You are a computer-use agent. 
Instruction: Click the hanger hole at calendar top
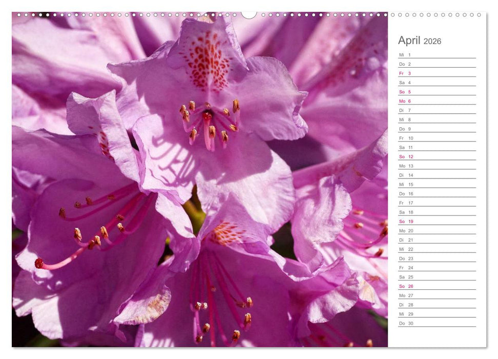[x=250, y=15]
